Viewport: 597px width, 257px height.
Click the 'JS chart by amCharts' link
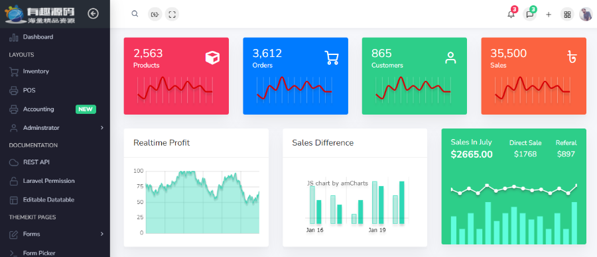tap(338, 183)
